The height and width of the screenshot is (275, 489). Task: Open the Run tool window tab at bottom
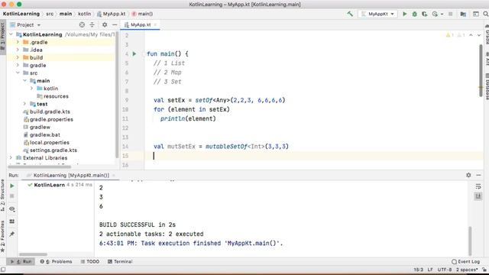[x=21, y=261]
